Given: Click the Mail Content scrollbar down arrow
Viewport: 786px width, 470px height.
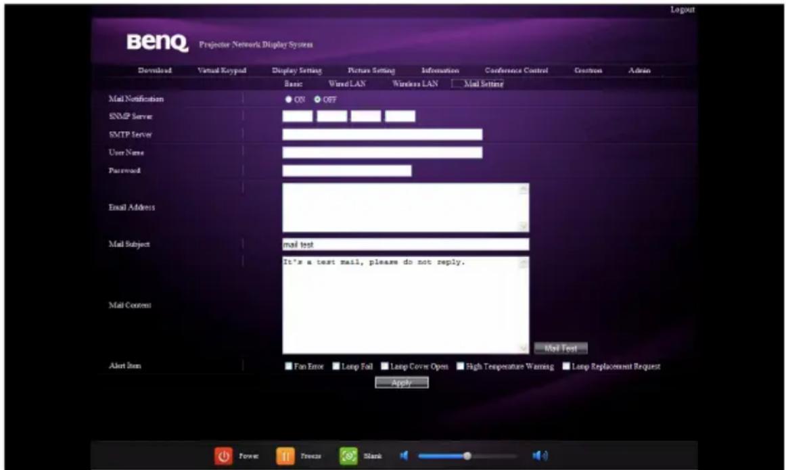Looking at the screenshot, I should pyautogui.click(x=524, y=348).
